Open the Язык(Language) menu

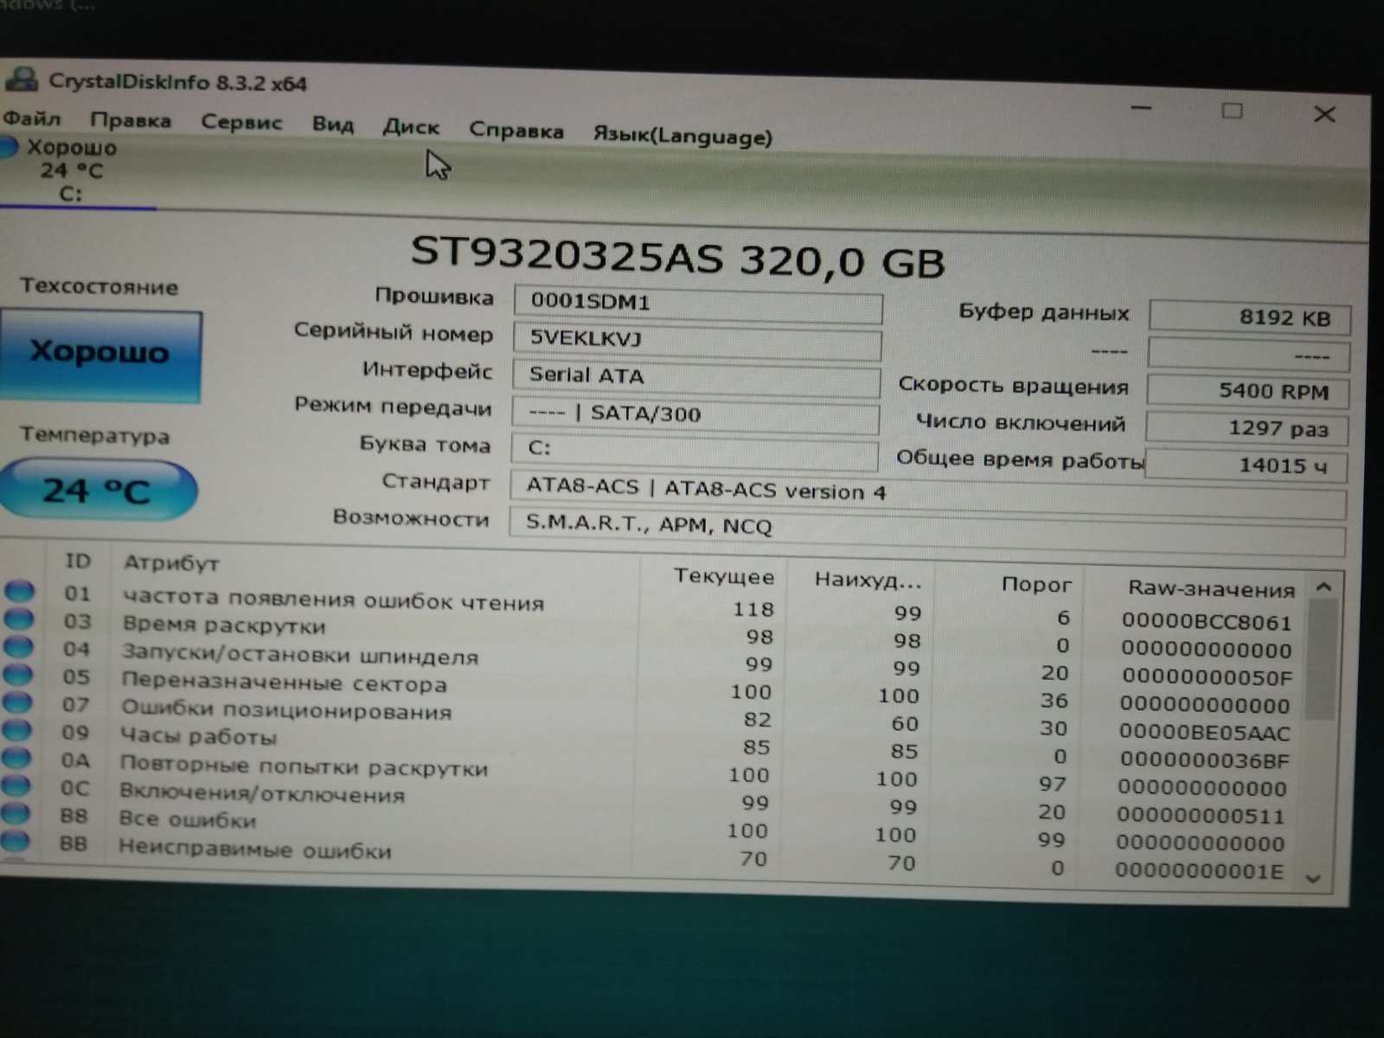pos(682,136)
